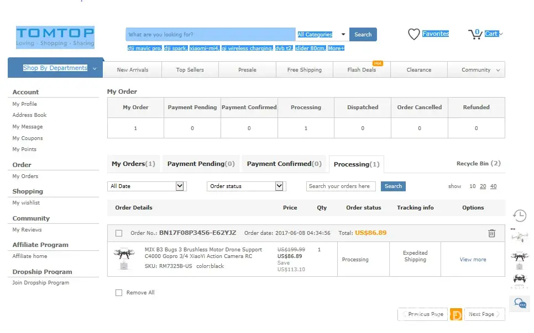The width and height of the screenshot is (534, 333).
Task: Open the shopping cart icon
Action: tap(475, 34)
